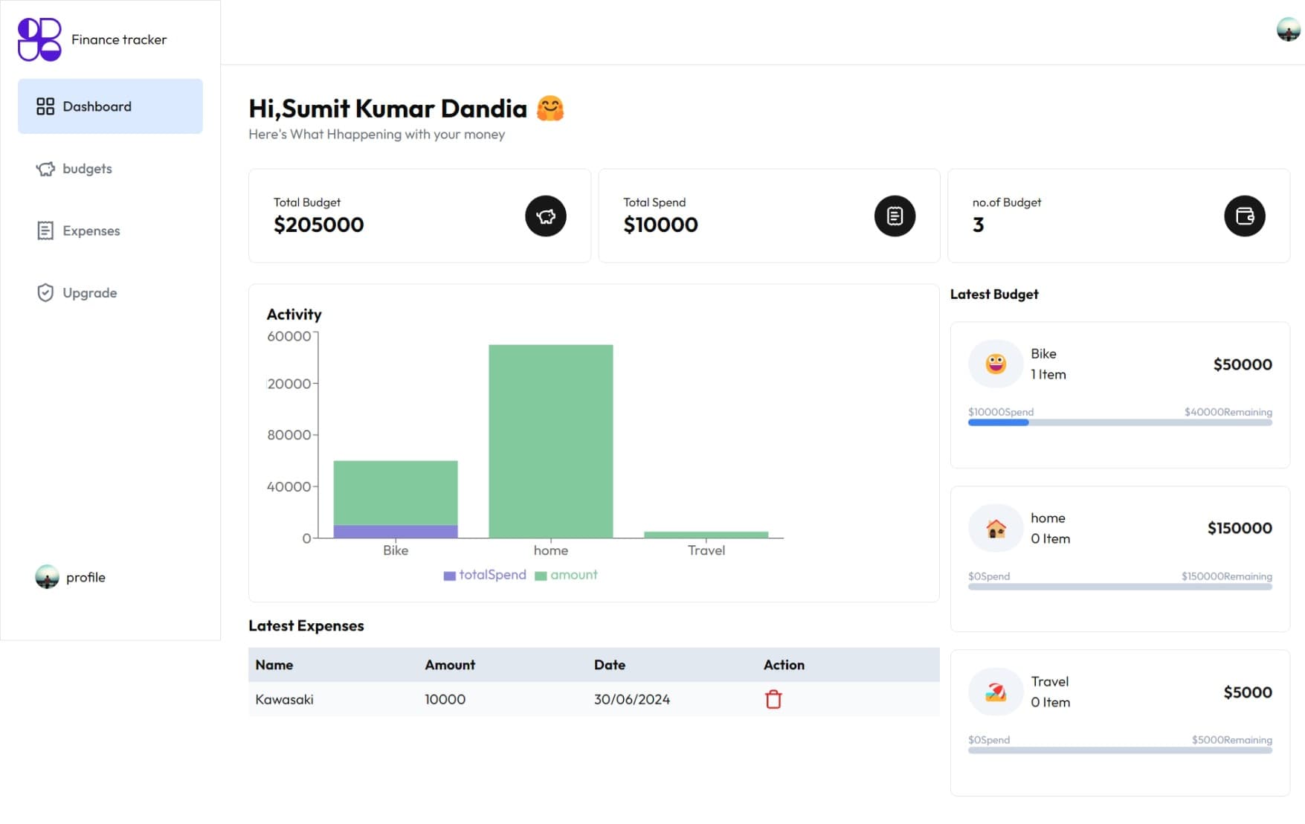1305x824 pixels.
Task: Click the $10000 total spend value
Action: pyautogui.click(x=660, y=225)
